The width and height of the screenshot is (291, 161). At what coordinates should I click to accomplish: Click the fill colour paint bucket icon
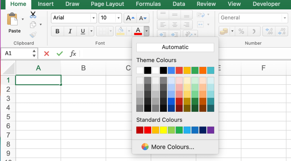(121, 31)
